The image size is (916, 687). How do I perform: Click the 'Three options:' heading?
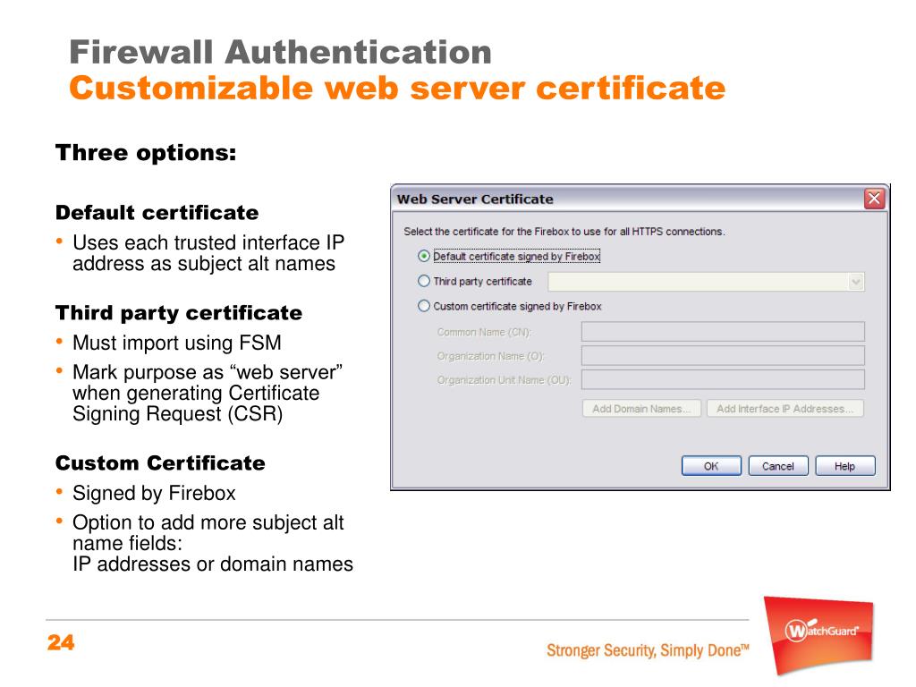146,153
